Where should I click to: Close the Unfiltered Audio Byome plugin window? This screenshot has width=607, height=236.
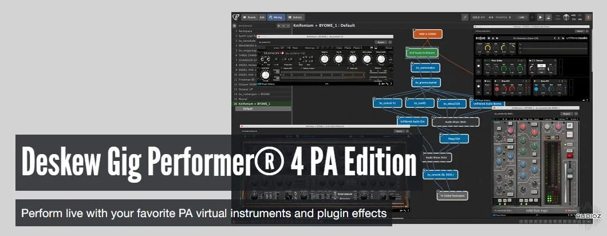pos(476,26)
